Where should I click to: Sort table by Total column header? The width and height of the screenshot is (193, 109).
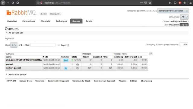click(x=106, y=57)
